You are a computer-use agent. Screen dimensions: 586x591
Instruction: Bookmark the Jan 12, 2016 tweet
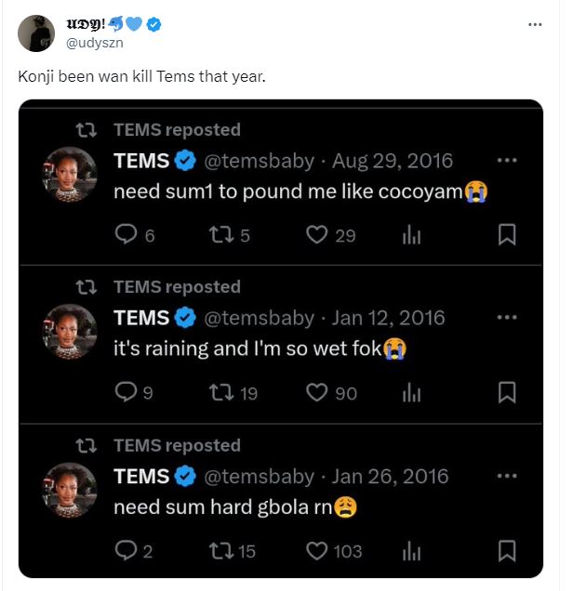(507, 393)
